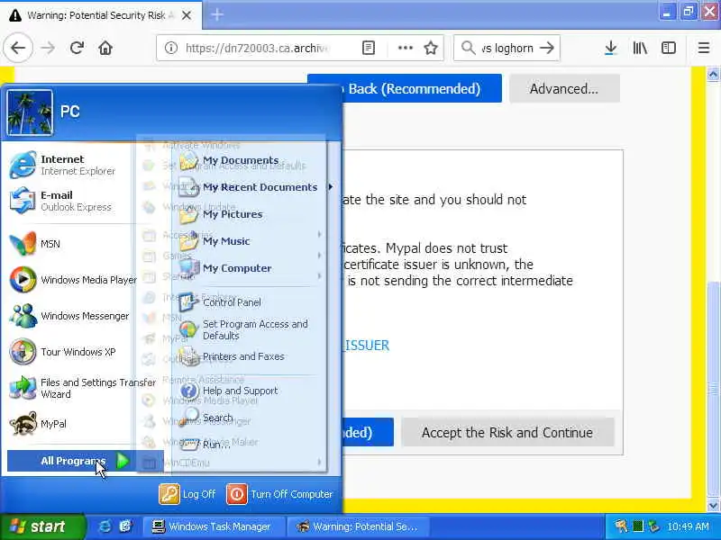Click the partly hidden blue button beside Accept the Risk

[368, 432]
